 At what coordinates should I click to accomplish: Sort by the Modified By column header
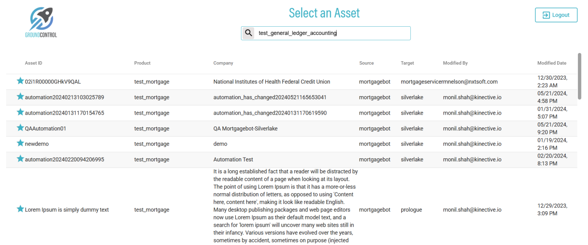pos(455,63)
